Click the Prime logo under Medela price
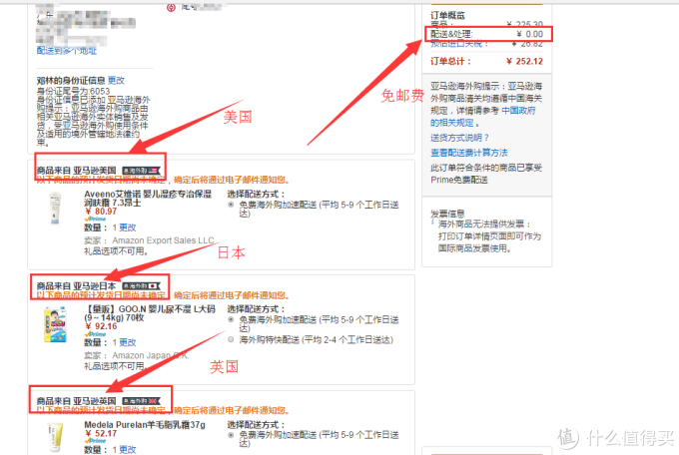The height and width of the screenshot is (455, 679). (x=95, y=442)
